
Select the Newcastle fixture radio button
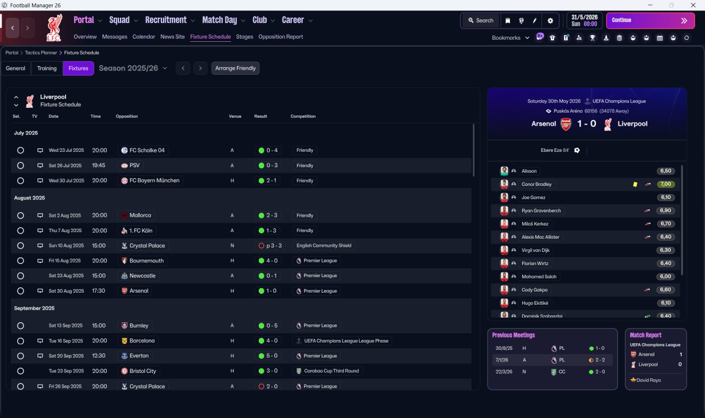pyautogui.click(x=20, y=276)
